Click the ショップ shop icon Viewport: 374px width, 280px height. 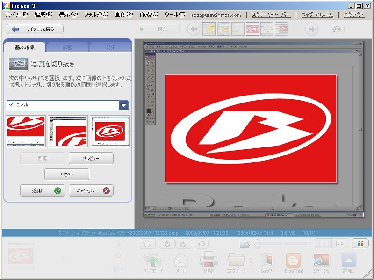(x=266, y=263)
